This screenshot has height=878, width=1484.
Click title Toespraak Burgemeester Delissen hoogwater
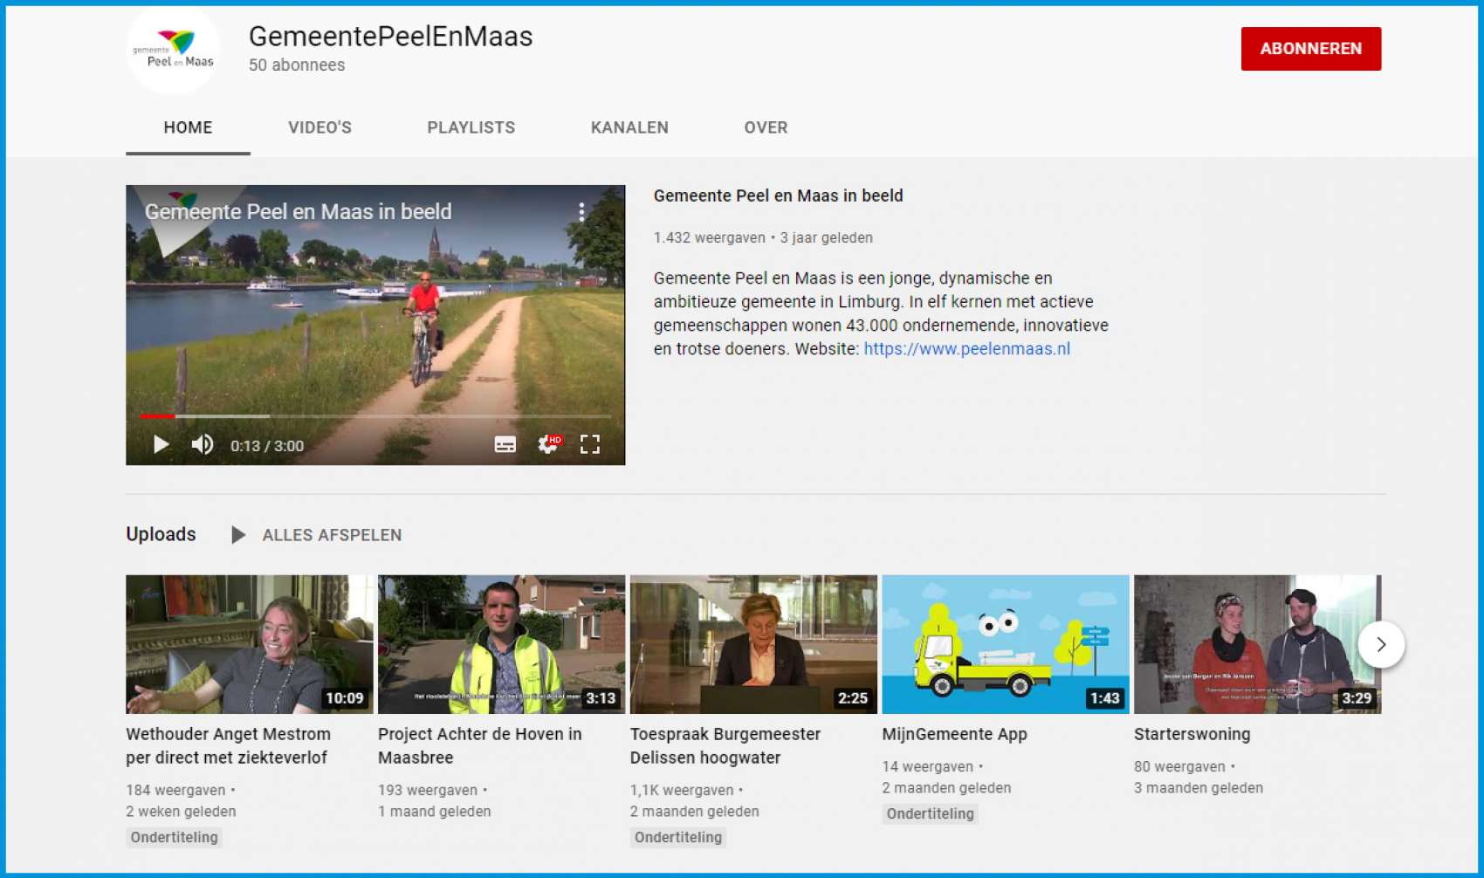pos(725,746)
